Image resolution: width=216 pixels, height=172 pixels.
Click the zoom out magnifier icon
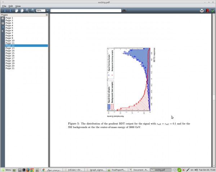(x=33, y=11)
